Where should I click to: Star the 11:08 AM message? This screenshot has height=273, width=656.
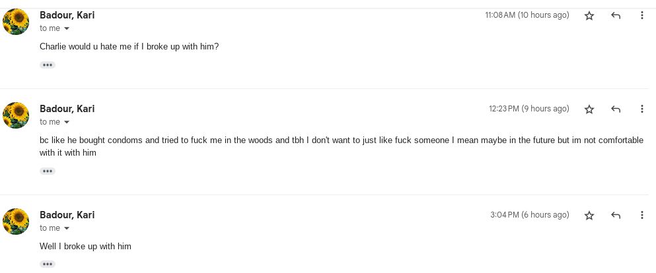589,15
